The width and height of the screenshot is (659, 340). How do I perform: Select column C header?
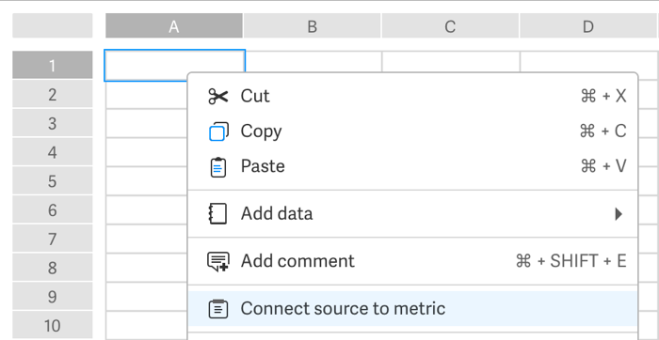(450, 25)
